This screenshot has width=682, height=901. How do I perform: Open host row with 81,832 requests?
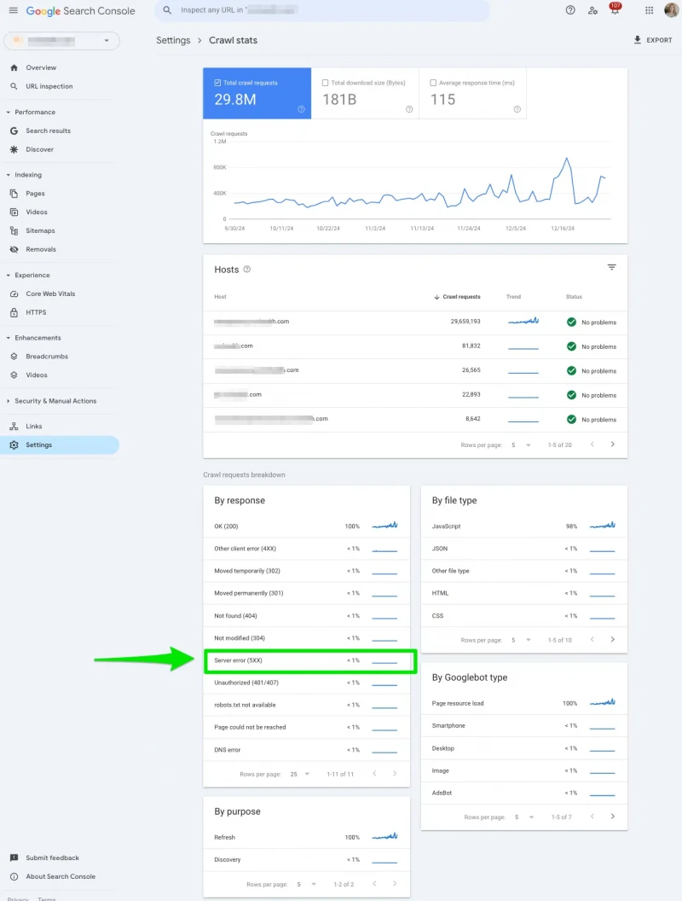415,346
